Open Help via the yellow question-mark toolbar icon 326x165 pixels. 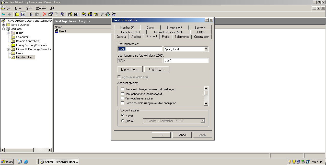click(70, 14)
